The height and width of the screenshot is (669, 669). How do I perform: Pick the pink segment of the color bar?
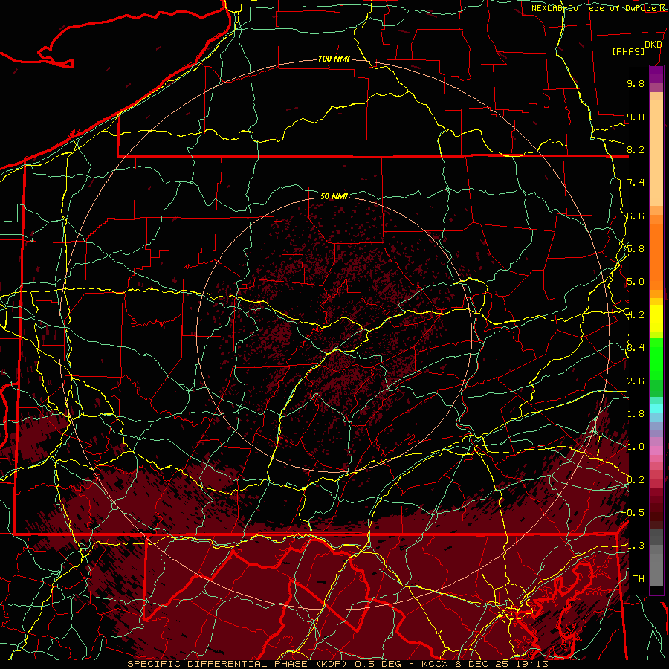(x=656, y=450)
